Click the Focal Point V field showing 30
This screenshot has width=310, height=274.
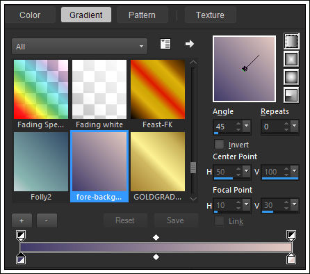coord(272,205)
